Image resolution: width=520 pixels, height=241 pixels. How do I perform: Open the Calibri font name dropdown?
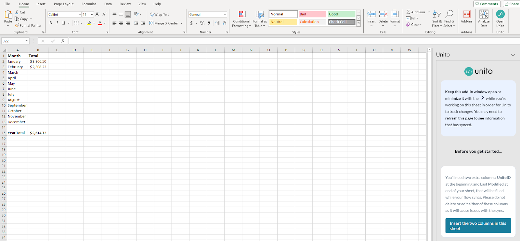click(x=79, y=15)
